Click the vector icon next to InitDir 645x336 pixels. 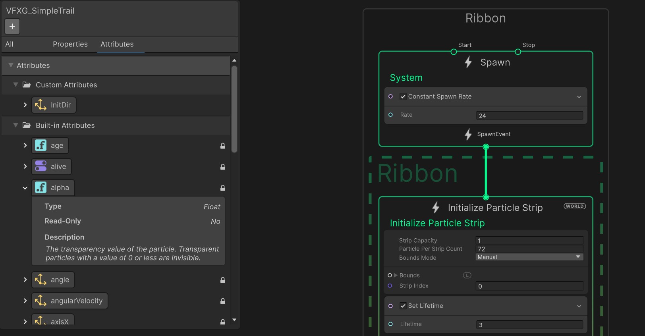(41, 105)
